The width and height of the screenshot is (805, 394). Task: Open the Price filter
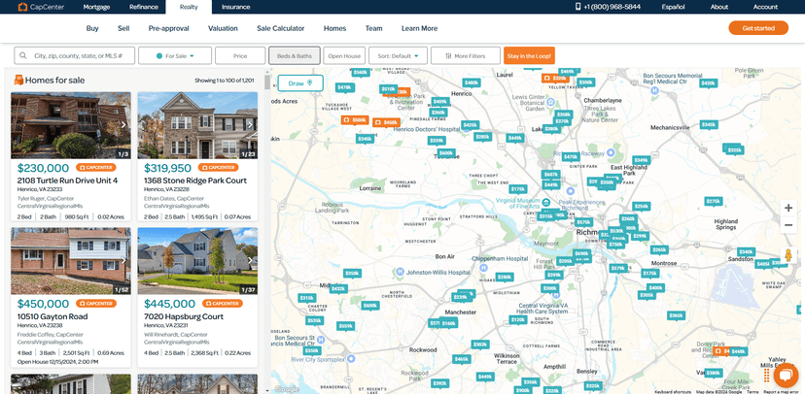pyautogui.click(x=240, y=56)
